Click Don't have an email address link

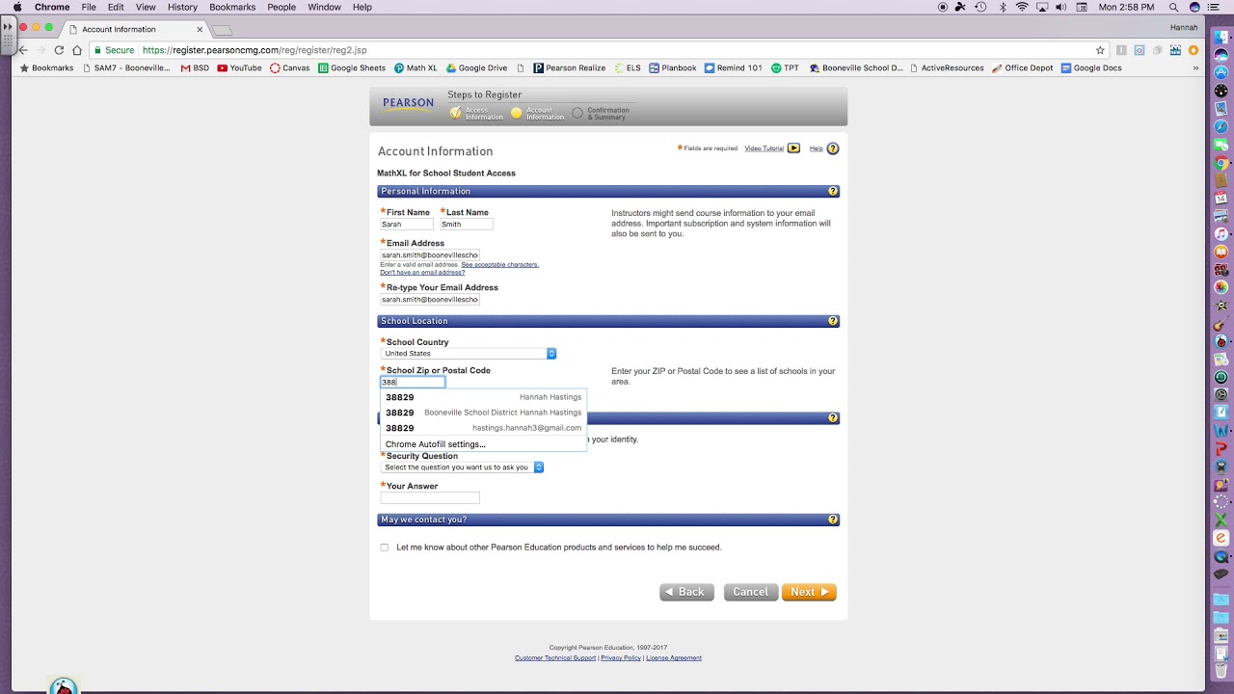point(422,272)
